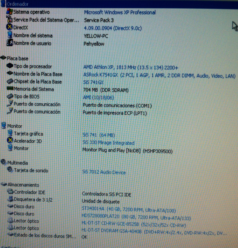
Task: Select the Acelerador 3D icon
Action: coord(10,140)
